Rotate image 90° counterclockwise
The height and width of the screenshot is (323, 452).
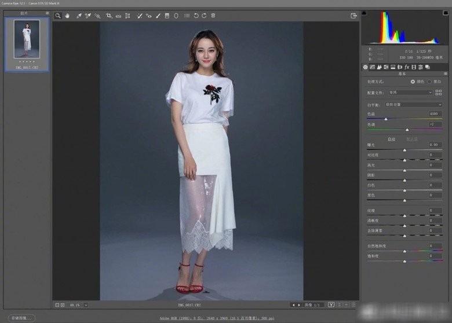tap(195, 16)
